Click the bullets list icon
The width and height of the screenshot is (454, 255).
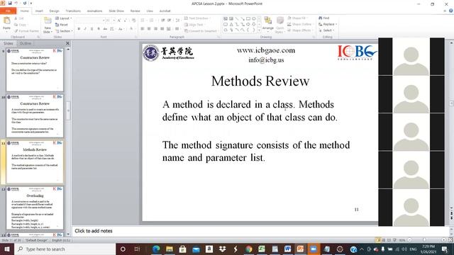143,21
